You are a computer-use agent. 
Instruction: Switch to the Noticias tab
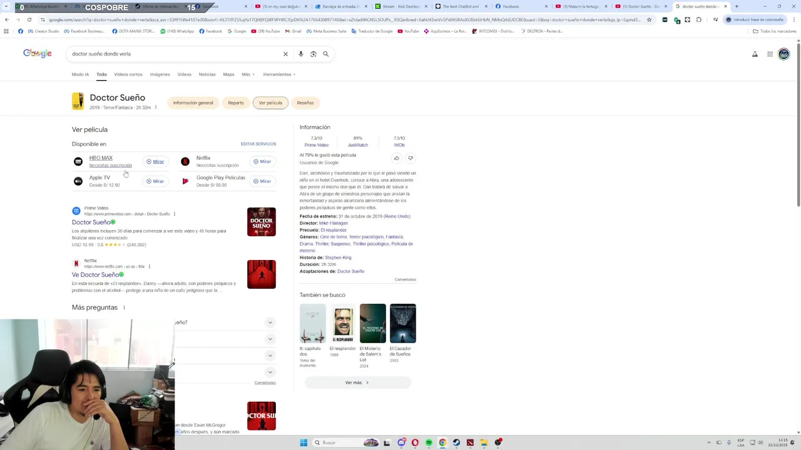click(x=207, y=74)
